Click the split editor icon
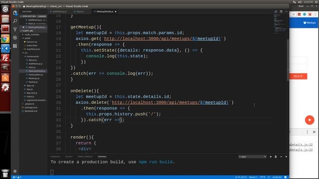This screenshot has height=179, width=319. pos(281,11)
